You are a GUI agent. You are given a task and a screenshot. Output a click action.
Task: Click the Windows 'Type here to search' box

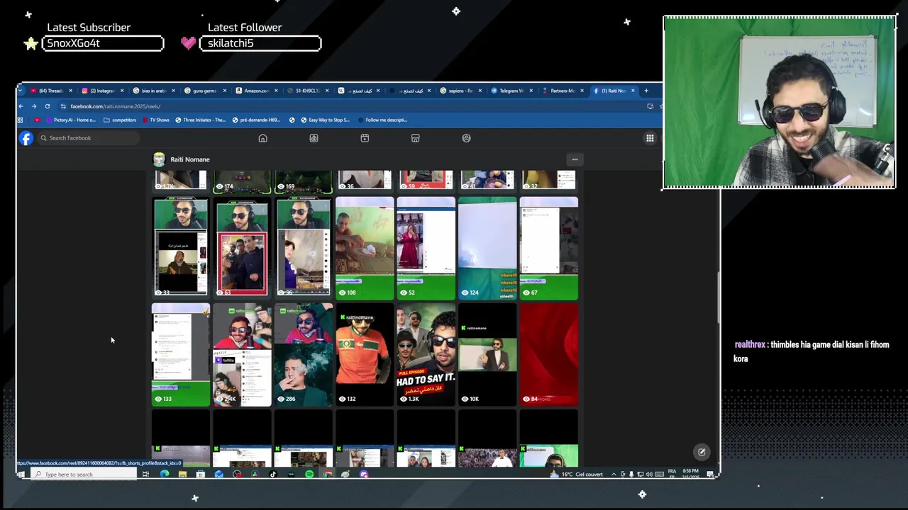[x=84, y=475]
